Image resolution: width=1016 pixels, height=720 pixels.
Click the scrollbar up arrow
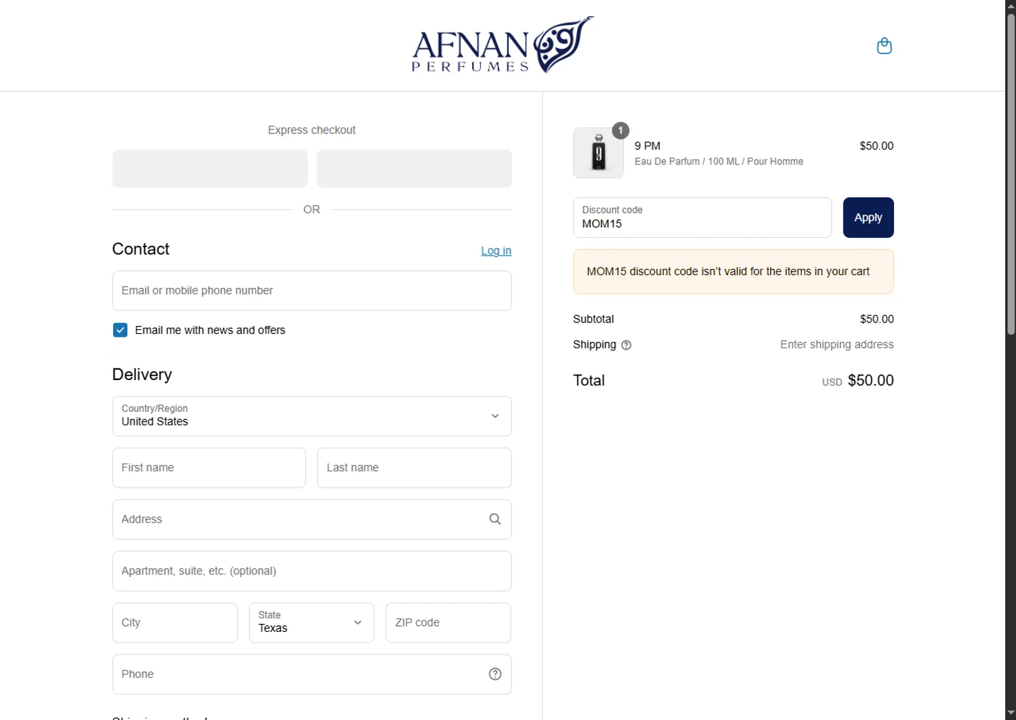[x=1011, y=5]
